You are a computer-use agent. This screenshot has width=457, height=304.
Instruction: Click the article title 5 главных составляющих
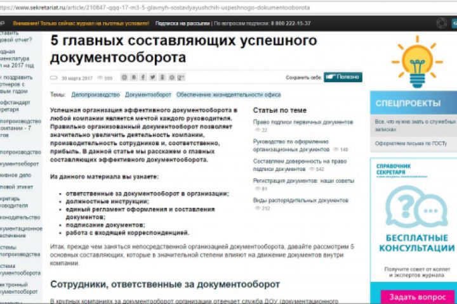click(183, 49)
